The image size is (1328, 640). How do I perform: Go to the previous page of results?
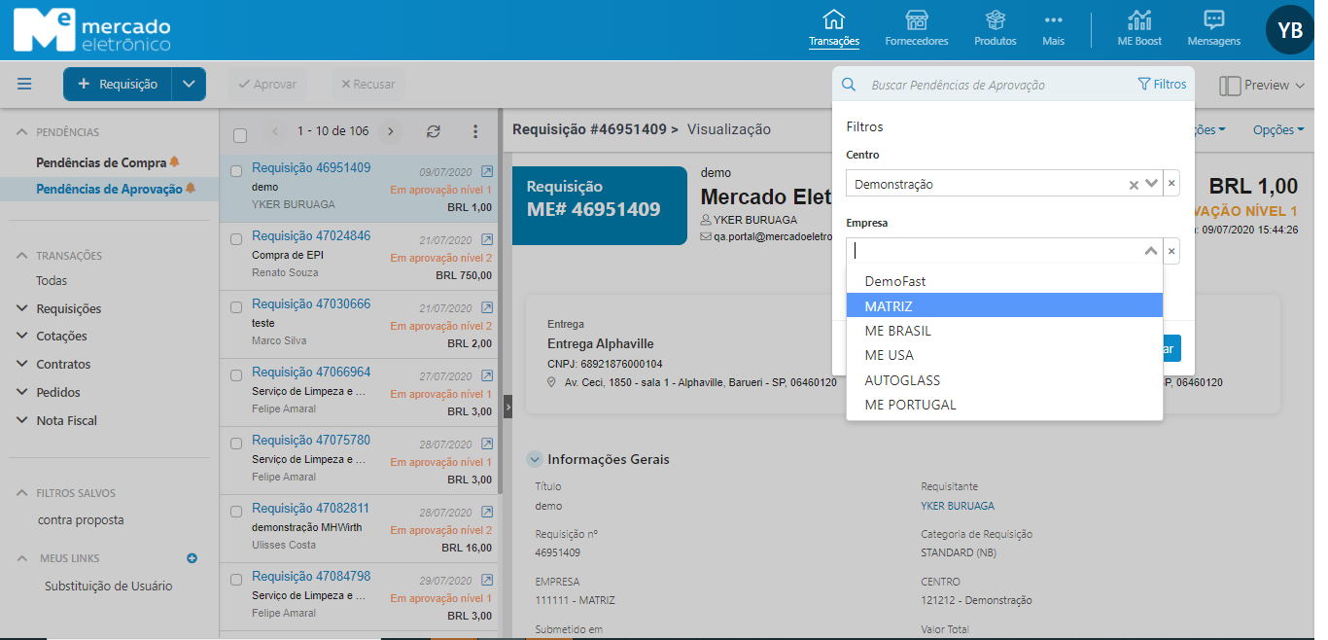(x=275, y=131)
